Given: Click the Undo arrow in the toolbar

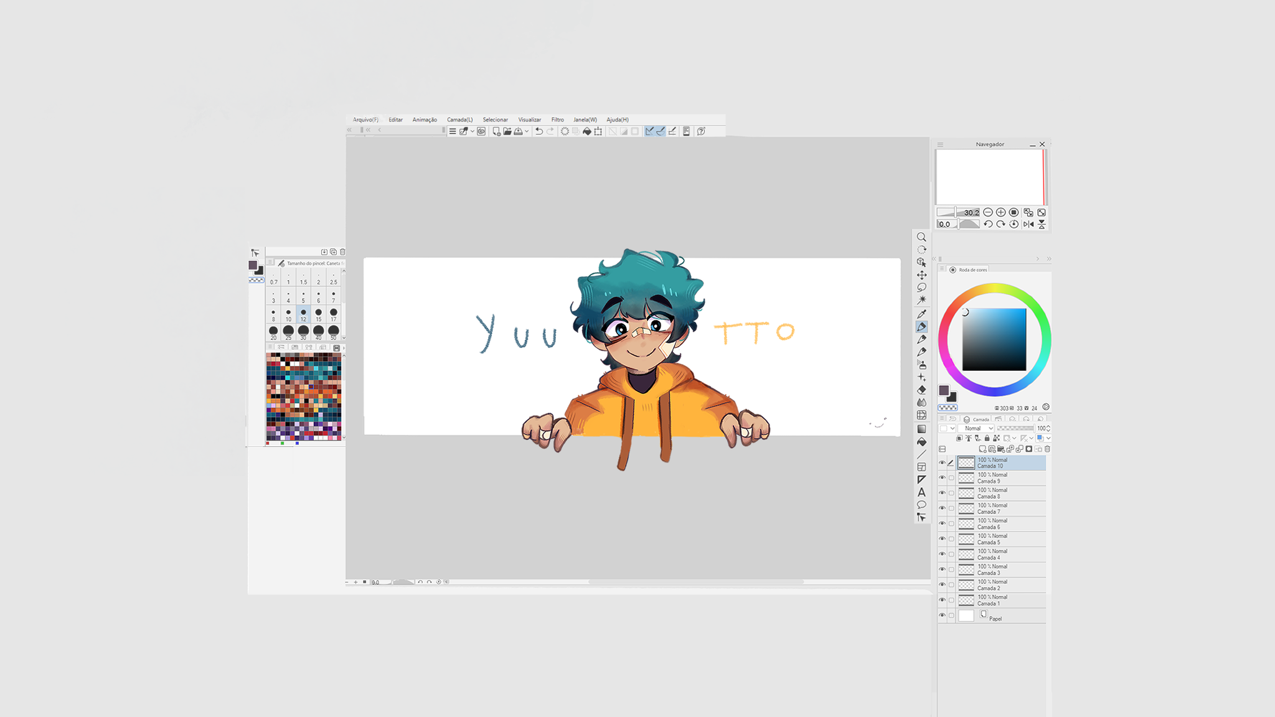Looking at the screenshot, I should tap(539, 131).
